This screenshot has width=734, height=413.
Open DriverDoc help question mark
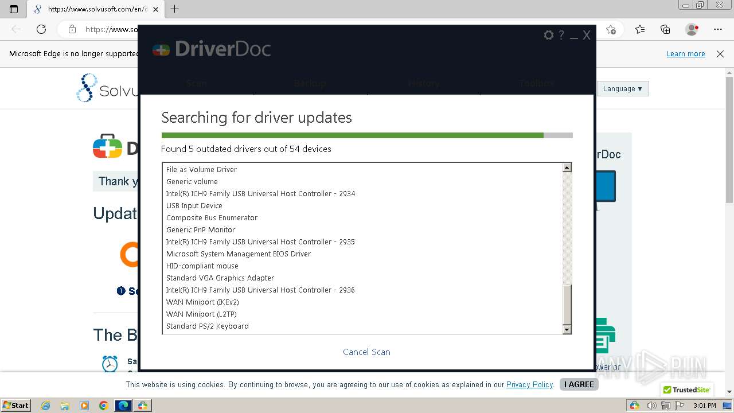561,35
